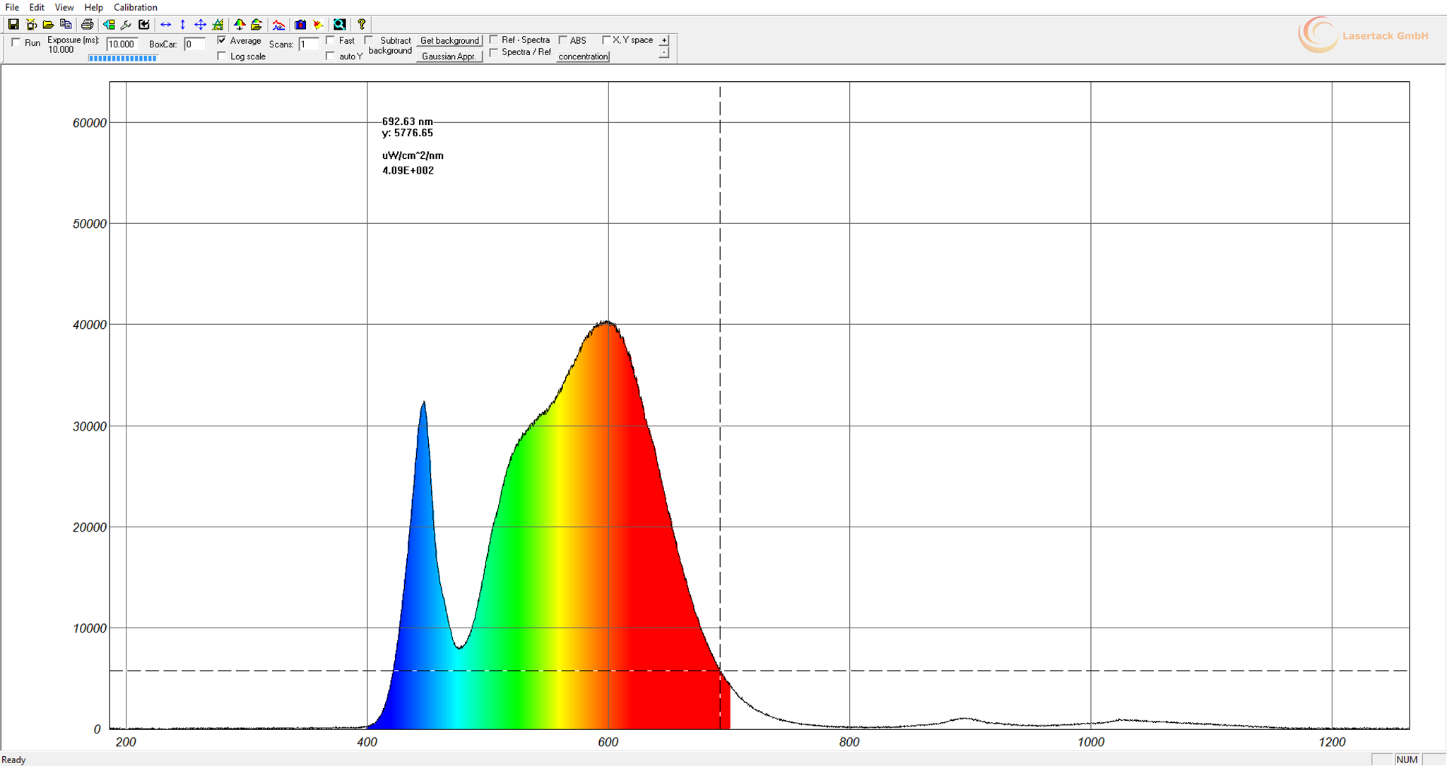Click the Ready status bar text
Image resolution: width=1447 pixels, height=766 pixels.
click(13, 760)
